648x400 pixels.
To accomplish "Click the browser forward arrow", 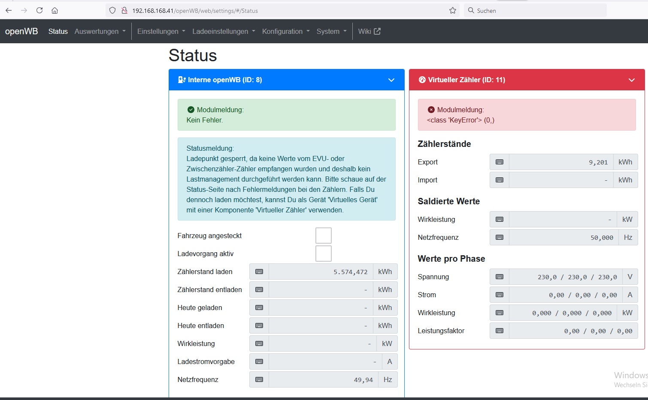I will tap(24, 10).
